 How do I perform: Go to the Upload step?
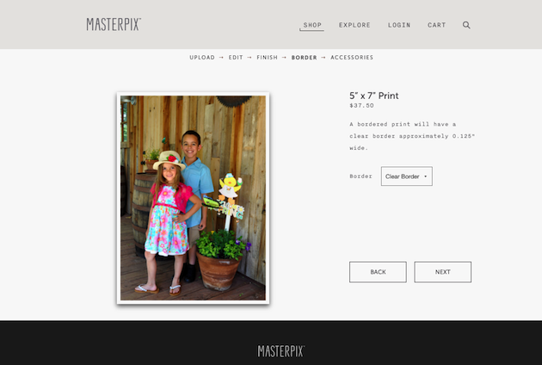click(x=202, y=58)
